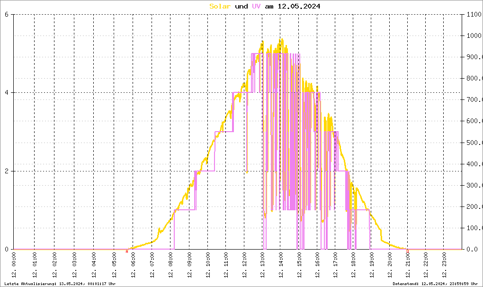Click the time label 12. 16:00
Screen dimensions: 483x287
tap(317, 265)
